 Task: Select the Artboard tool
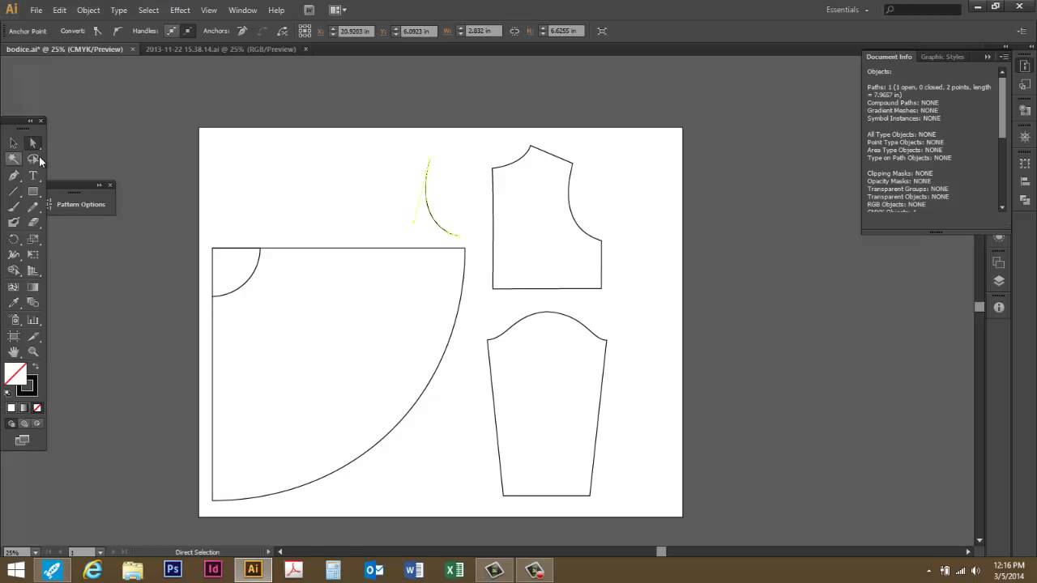point(14,336)
